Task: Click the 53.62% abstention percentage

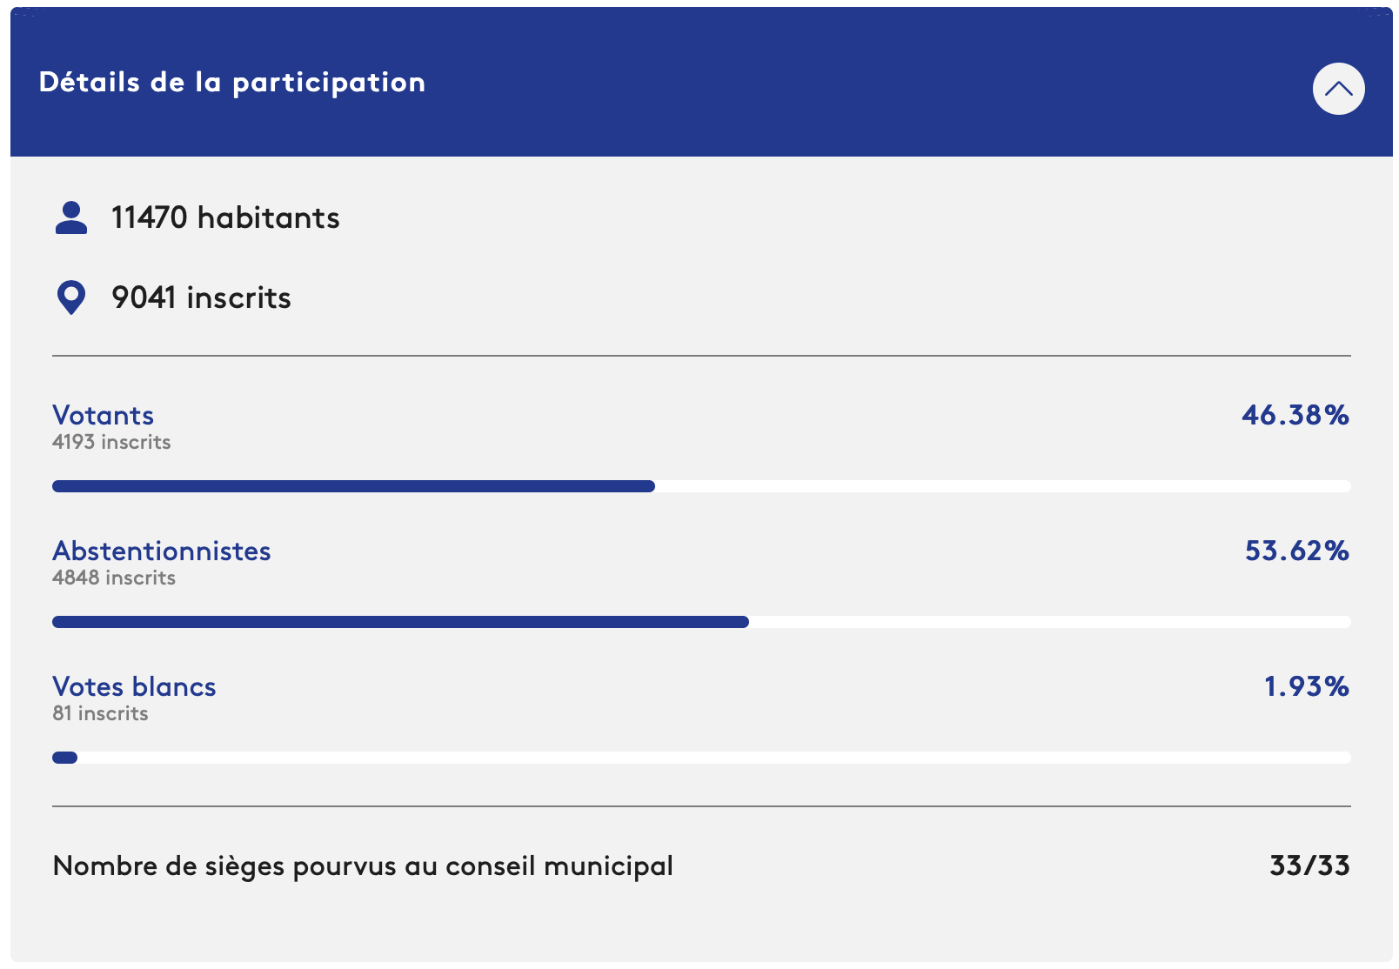Action: pos(1297,551)
